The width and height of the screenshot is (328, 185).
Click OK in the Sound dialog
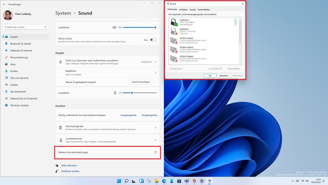click(210, 76)
